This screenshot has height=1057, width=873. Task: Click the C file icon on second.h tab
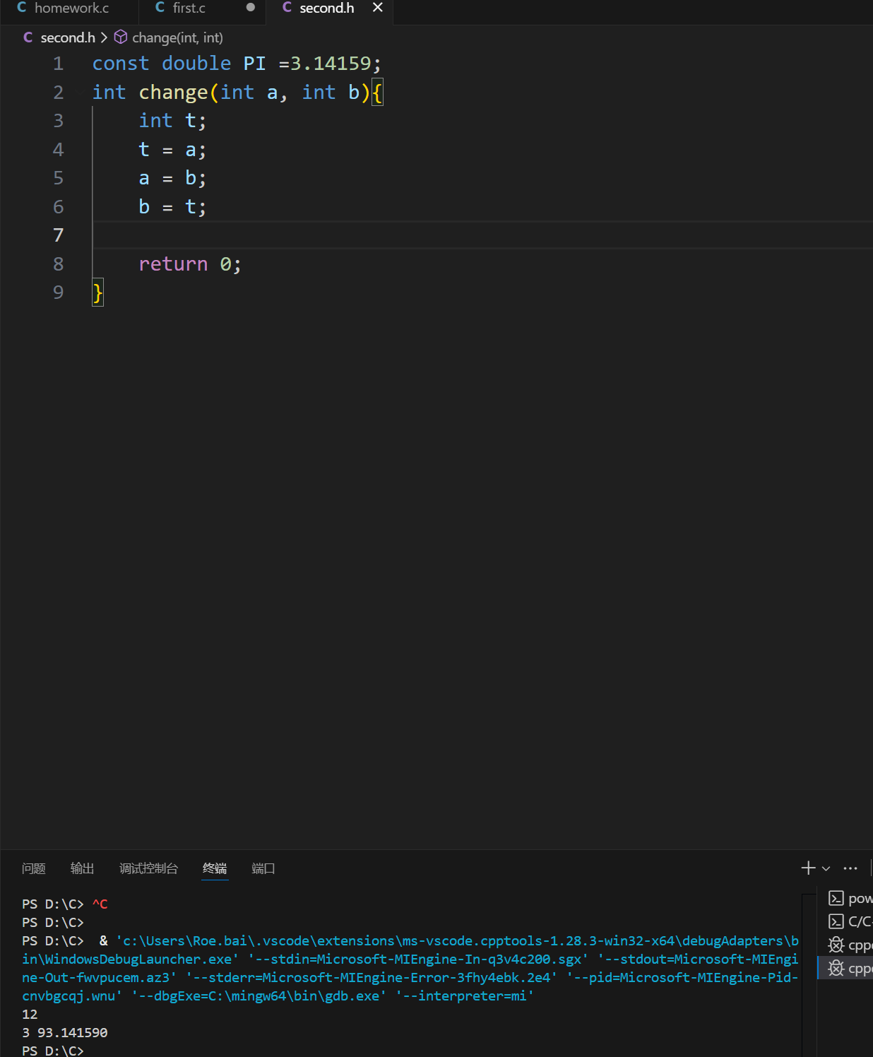point(287,8)
